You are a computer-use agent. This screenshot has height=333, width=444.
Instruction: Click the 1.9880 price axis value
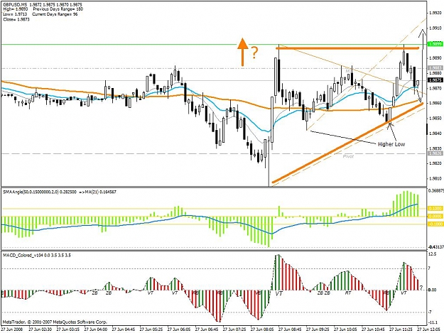pos(435,73)
